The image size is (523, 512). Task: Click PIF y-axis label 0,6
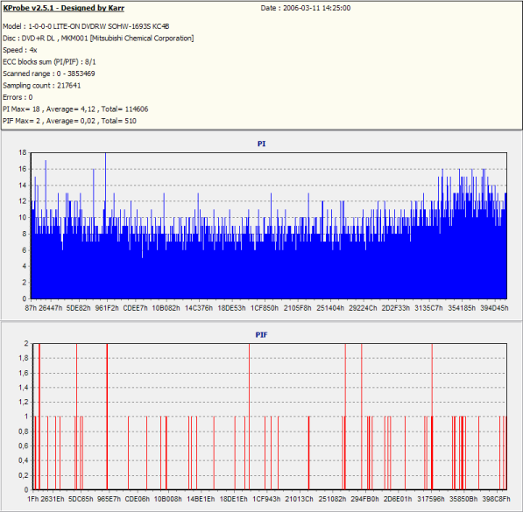coord(24,446)
